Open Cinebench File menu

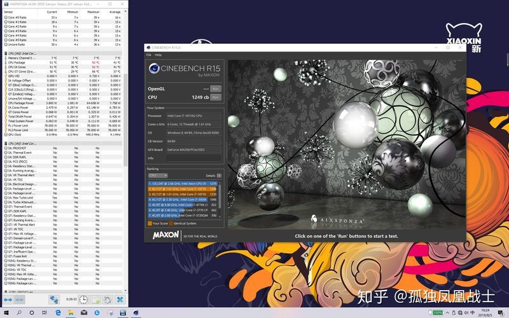[x=149, y=55]
